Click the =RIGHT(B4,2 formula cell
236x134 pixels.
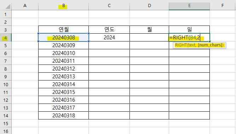click(189, 38)
